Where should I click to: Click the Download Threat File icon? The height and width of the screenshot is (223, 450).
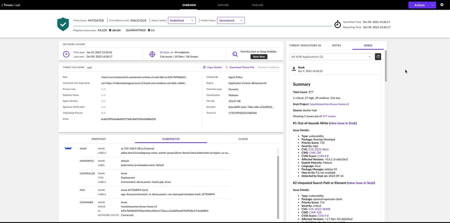click(227, 68)
